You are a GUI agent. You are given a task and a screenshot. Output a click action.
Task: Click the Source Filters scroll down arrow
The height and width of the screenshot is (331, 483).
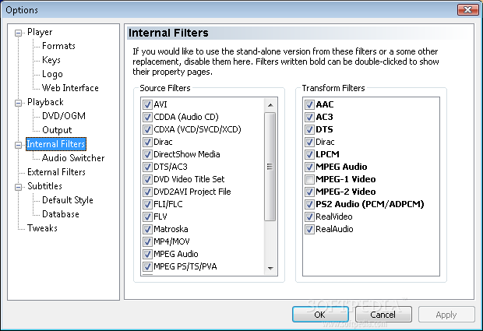270,268
